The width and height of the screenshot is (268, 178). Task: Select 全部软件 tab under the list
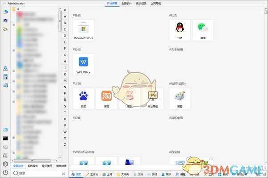click(x=18, y=166)
